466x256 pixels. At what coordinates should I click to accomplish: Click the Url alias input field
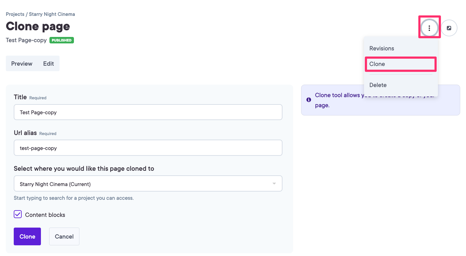click(148, 148)
